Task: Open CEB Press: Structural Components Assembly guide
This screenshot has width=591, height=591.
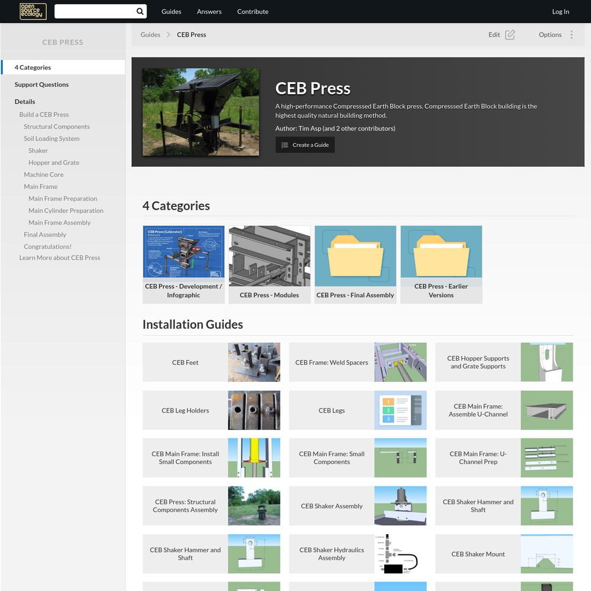Action: tap(212, 506)
